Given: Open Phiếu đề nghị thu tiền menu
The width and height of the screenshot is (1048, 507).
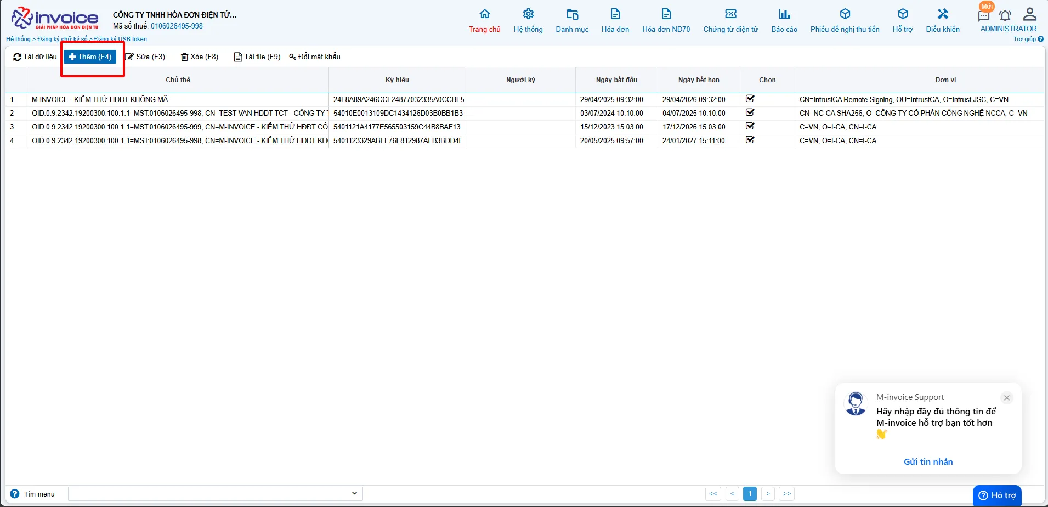Looking at the screenshot, I should [845, 14].
